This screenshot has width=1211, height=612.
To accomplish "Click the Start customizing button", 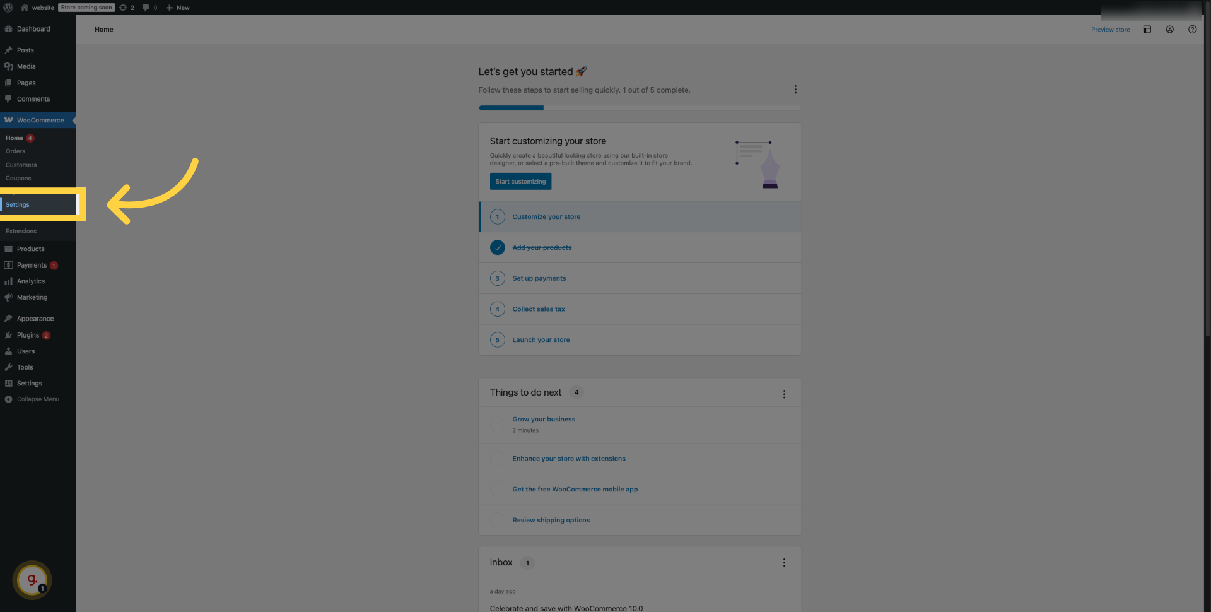I will [x=520, y=182].
